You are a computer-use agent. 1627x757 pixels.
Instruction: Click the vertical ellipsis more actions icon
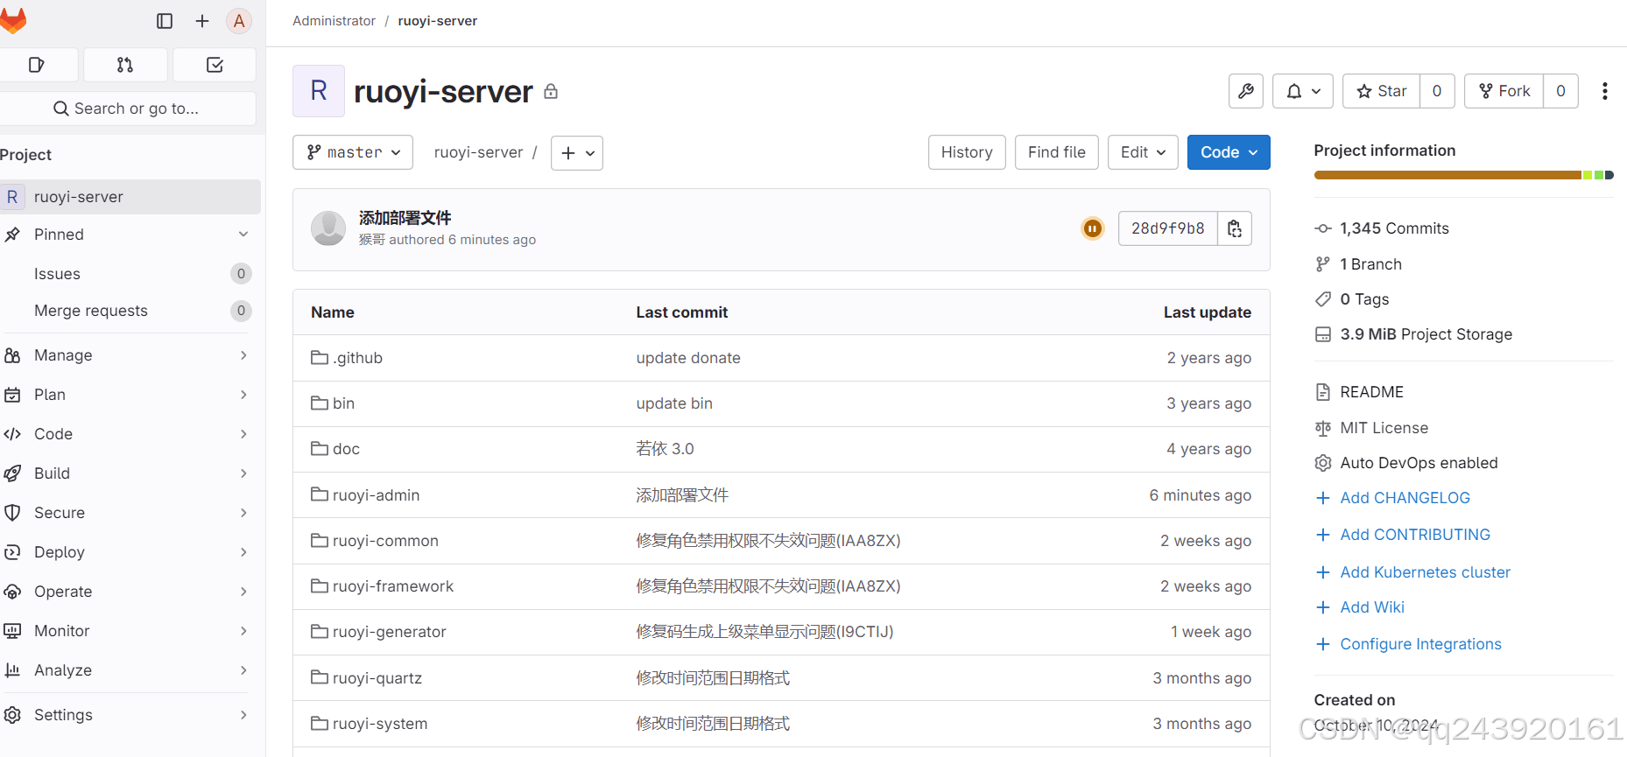click(x=1604, y=91)
